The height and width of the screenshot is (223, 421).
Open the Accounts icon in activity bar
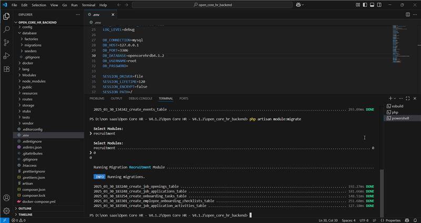pyautogui.click(x=6, y=198)
